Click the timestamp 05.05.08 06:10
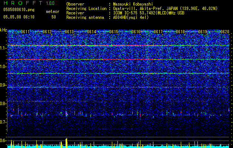This screenshot has height=148, width=233. point(19,17)
